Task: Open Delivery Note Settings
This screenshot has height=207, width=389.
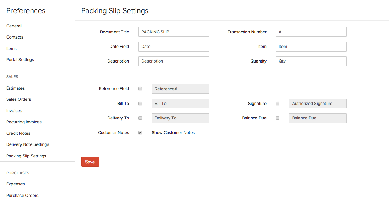Action: coord(27,144)
